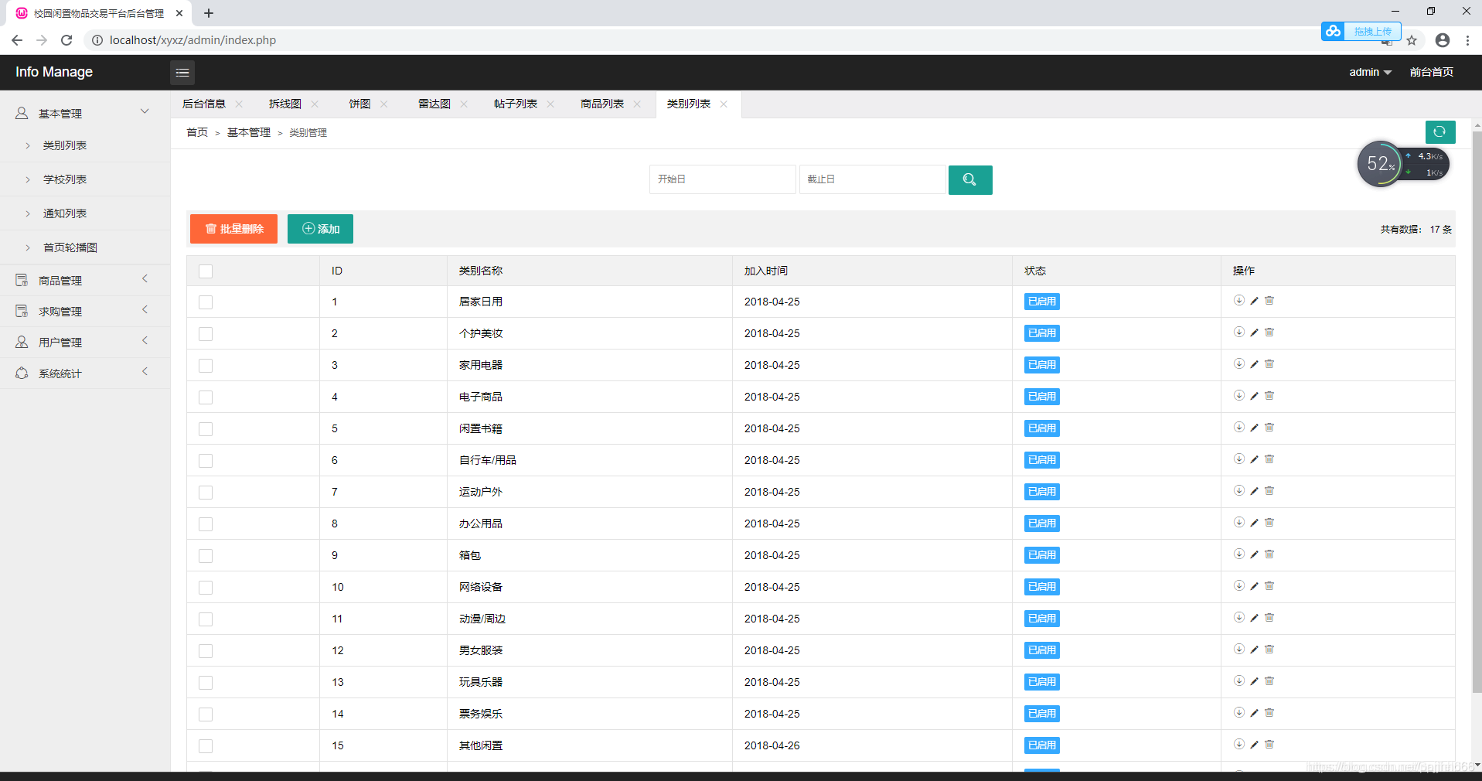Click the green refresh icon button
Image resolution: width=1482 pixels, height=781 pixels.
(x=1439, y=132)
